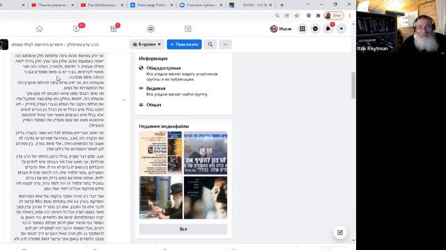
Task: Click the share page icon in address bar
Action: pyautogui.click(x=287, y=15)
